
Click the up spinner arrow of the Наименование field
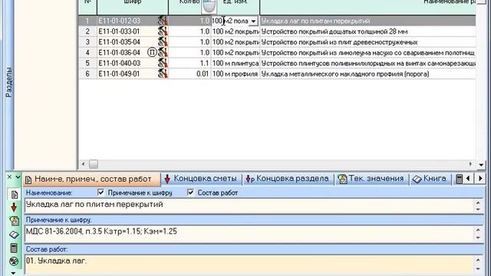(478, 202)
